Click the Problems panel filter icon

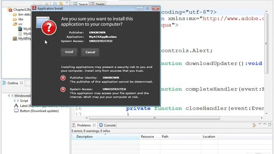point(254,125)
